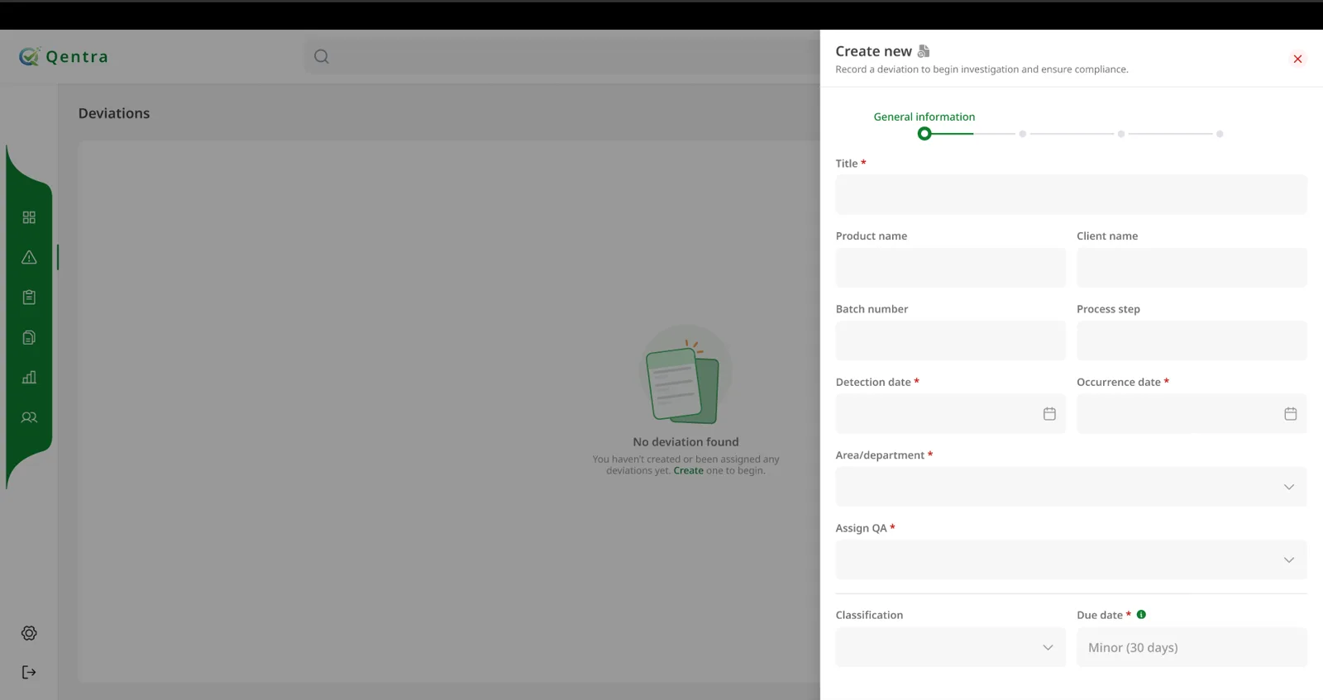
Task: Click the Due date info icon
Action: 1141,614
